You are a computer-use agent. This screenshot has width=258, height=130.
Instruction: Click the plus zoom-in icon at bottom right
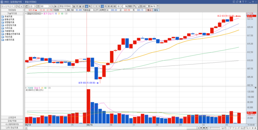(x=252, y=128)
